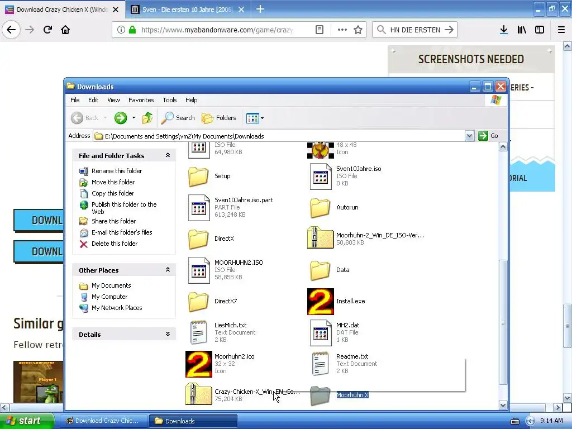The height and width of the screenshot is (429, 572).
Task: Open the Help menu
Action: click(191, 100)
